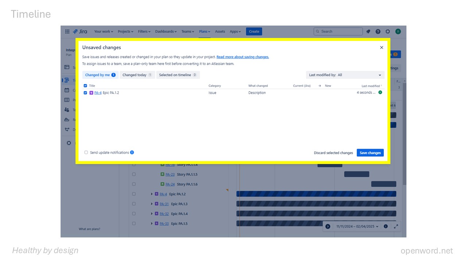
Task: Tick the checkbox for Epic PA.1.5 row
Action: pos(134,224)
